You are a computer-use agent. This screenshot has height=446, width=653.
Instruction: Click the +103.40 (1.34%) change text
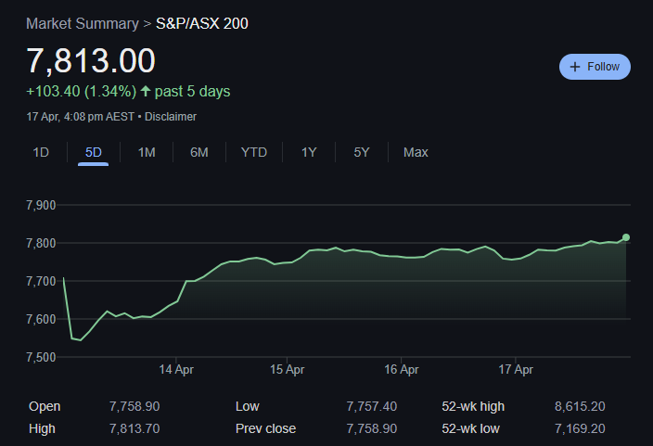(82, 91)
